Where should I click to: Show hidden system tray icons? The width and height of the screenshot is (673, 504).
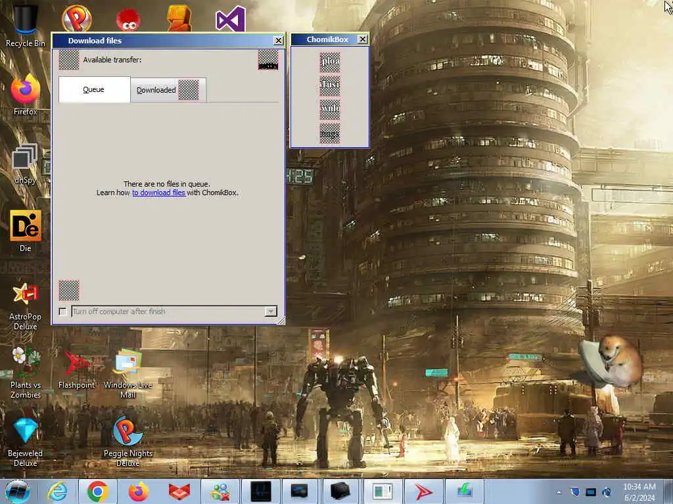559,492
